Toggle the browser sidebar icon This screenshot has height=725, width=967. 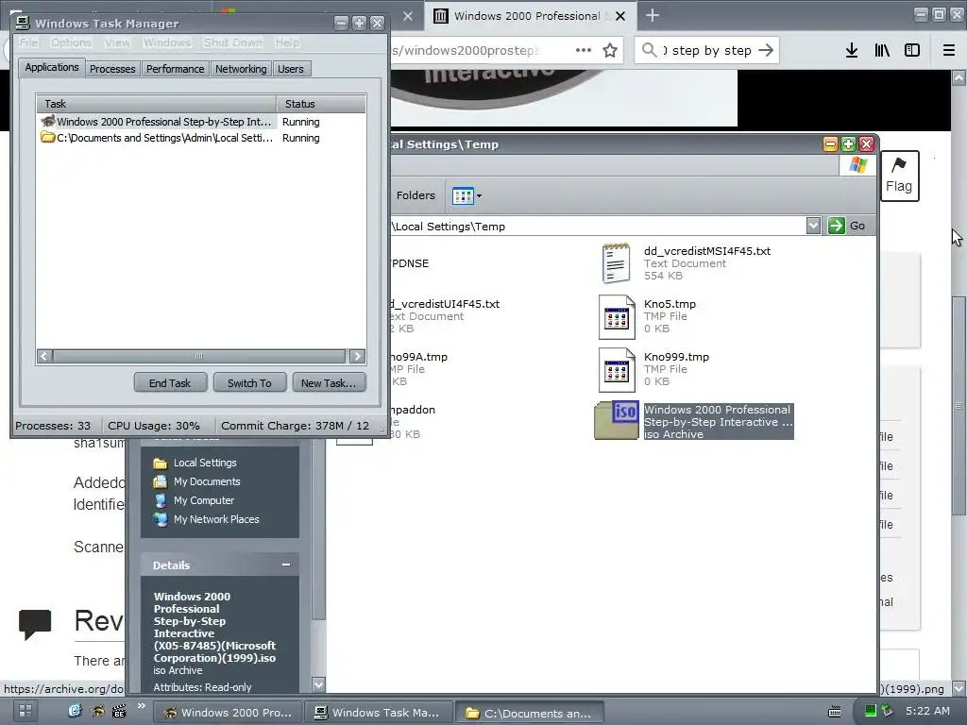[x=912, y=51]
